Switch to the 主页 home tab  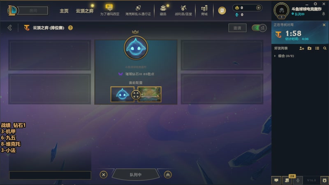tap(64, 11)
